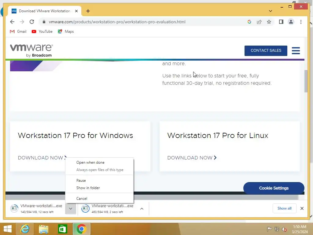The width and height of the screenshot is (313, 235).
Task: Download Workstation 17 Pro for Windows
Action: click(42, 158)
